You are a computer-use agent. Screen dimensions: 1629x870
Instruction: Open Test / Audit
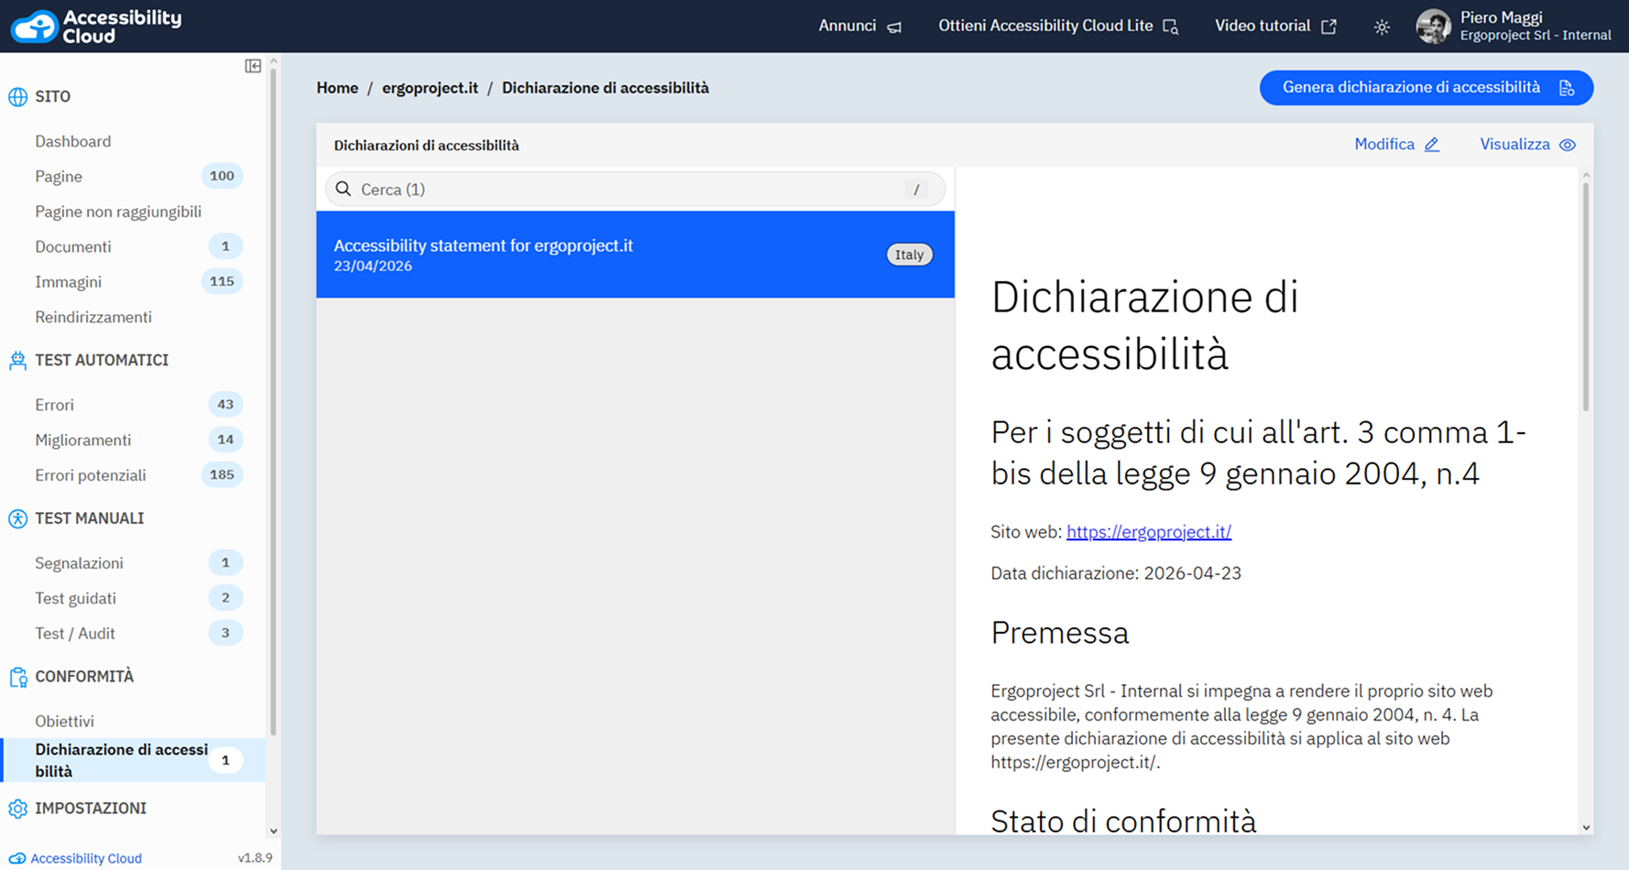pyautogui.click(x=75, y=634)
